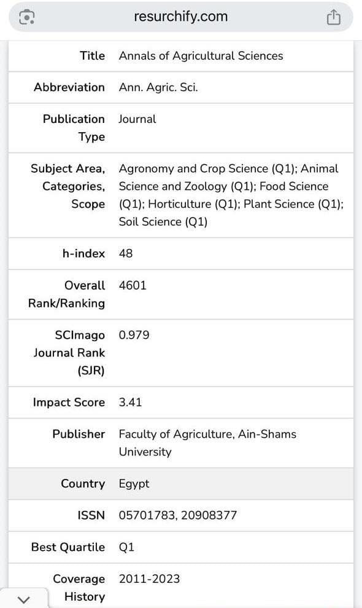Select the SJR value 0.979
The height and width of the screenshot is (608, 362).
click(134, 335)
